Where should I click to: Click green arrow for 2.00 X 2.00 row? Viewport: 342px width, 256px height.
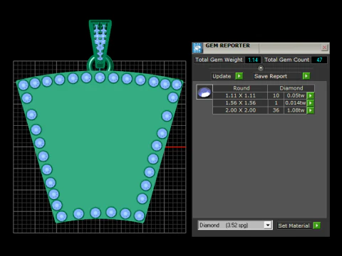pyautogui.click(x=311, y=110)
